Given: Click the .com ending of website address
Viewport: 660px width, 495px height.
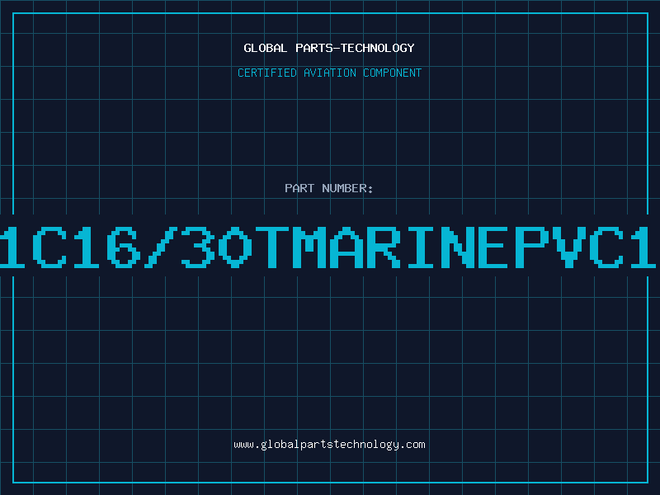Looking at the screenshot, I should point(412,445).
